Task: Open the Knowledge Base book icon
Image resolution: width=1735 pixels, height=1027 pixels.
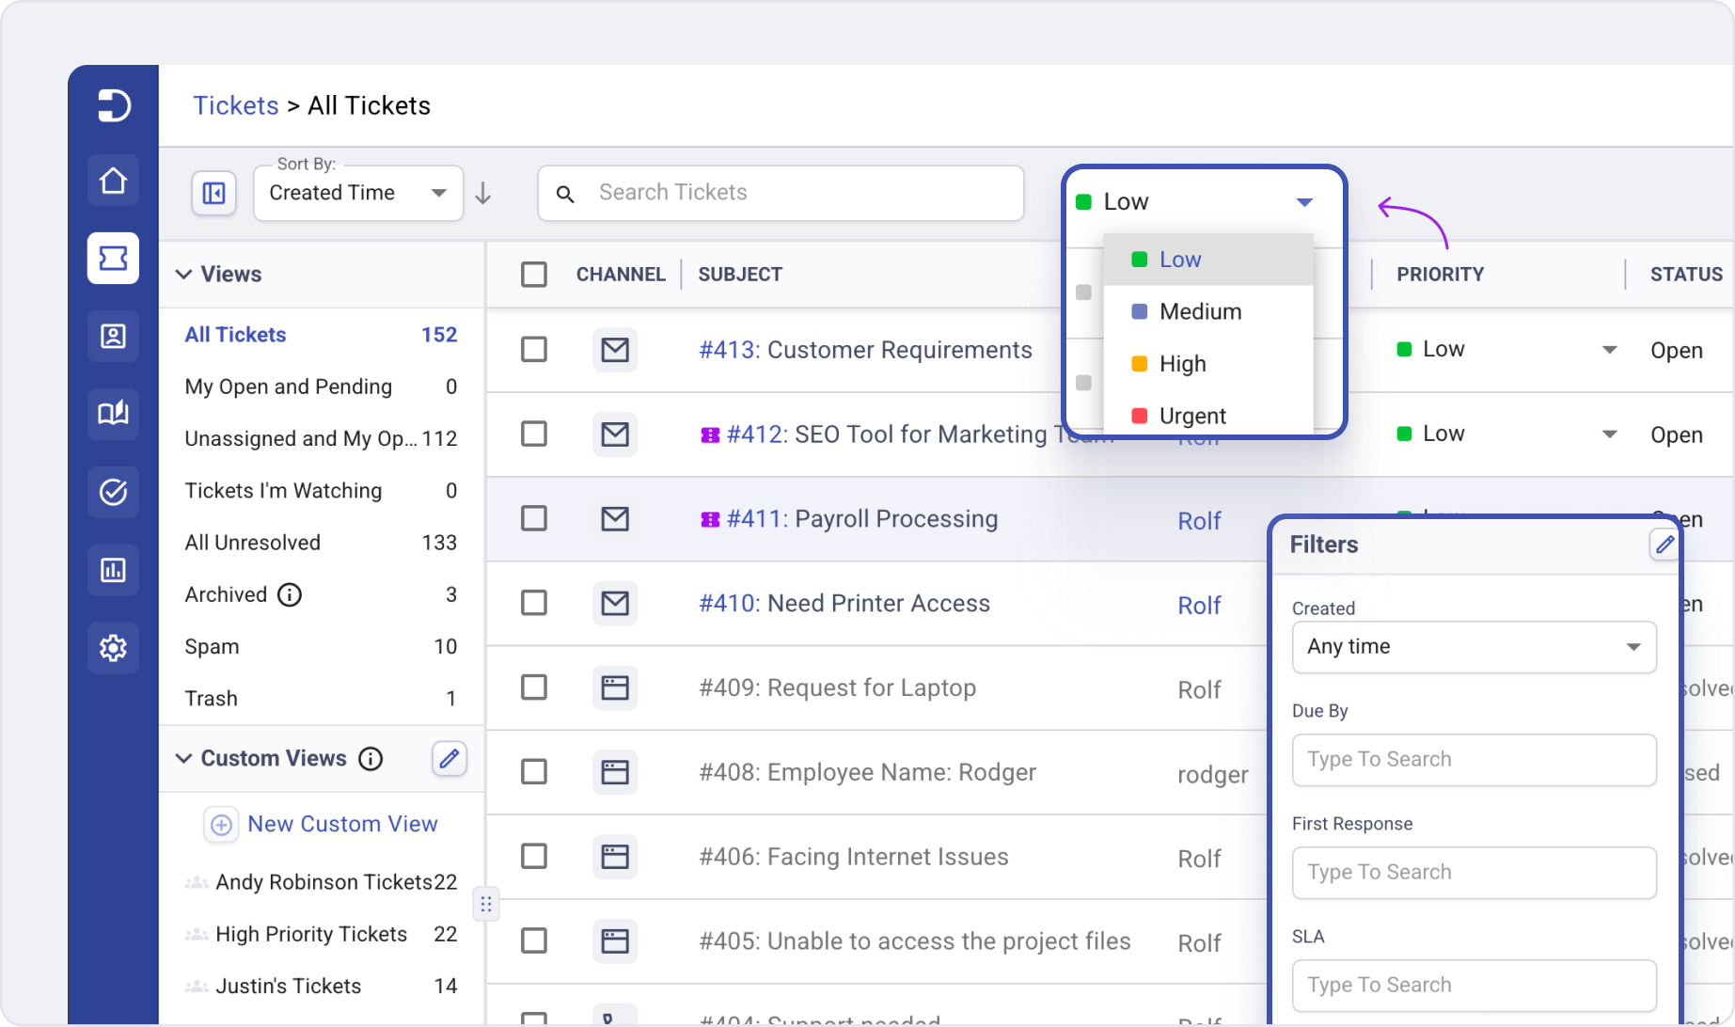Action: click(113, 414)
